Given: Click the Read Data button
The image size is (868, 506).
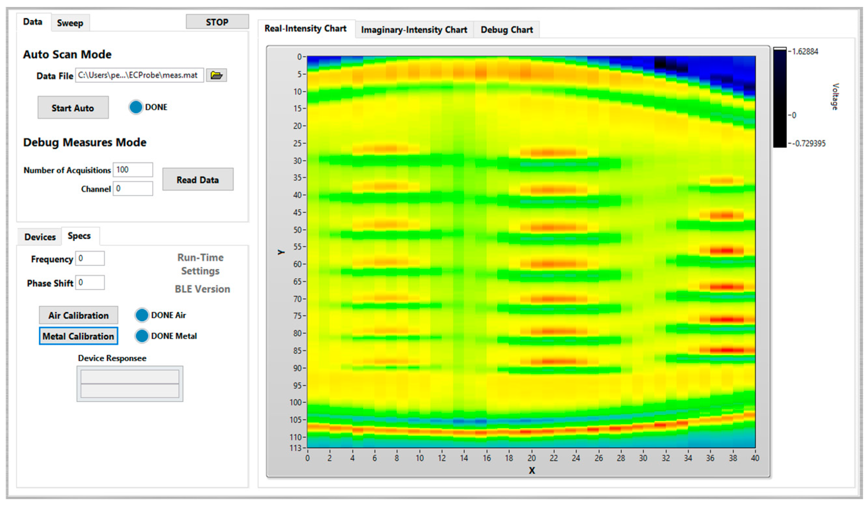Looking at the screenshot, I should tap(198, 180).
